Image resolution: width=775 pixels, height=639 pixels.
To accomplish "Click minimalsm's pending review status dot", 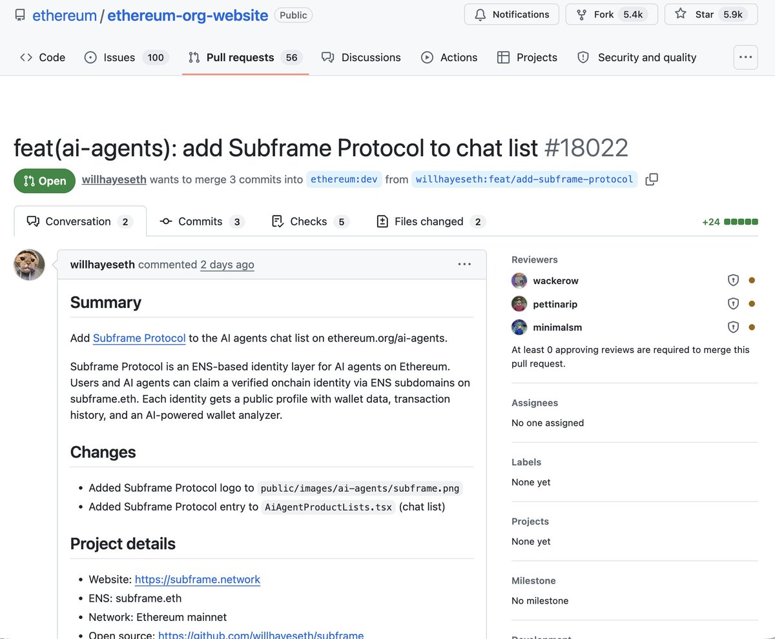I will [x=752, y=327].
